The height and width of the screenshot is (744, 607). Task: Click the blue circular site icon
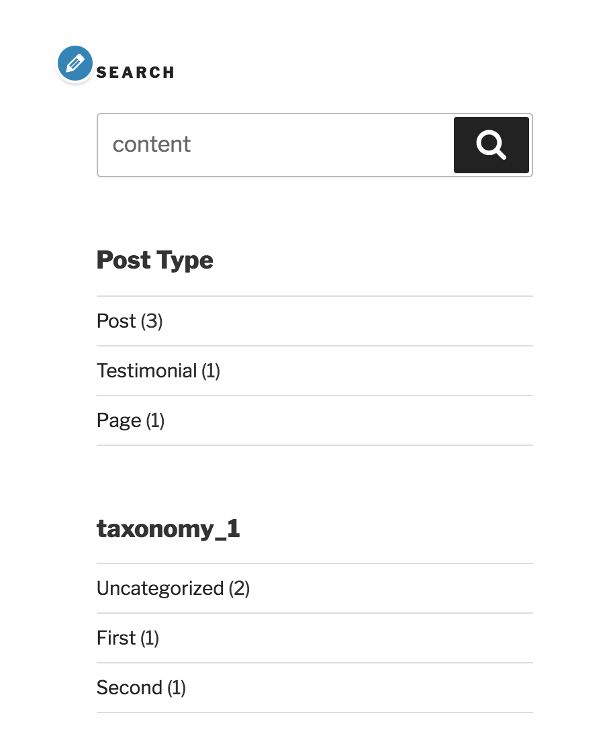point(75,63)
